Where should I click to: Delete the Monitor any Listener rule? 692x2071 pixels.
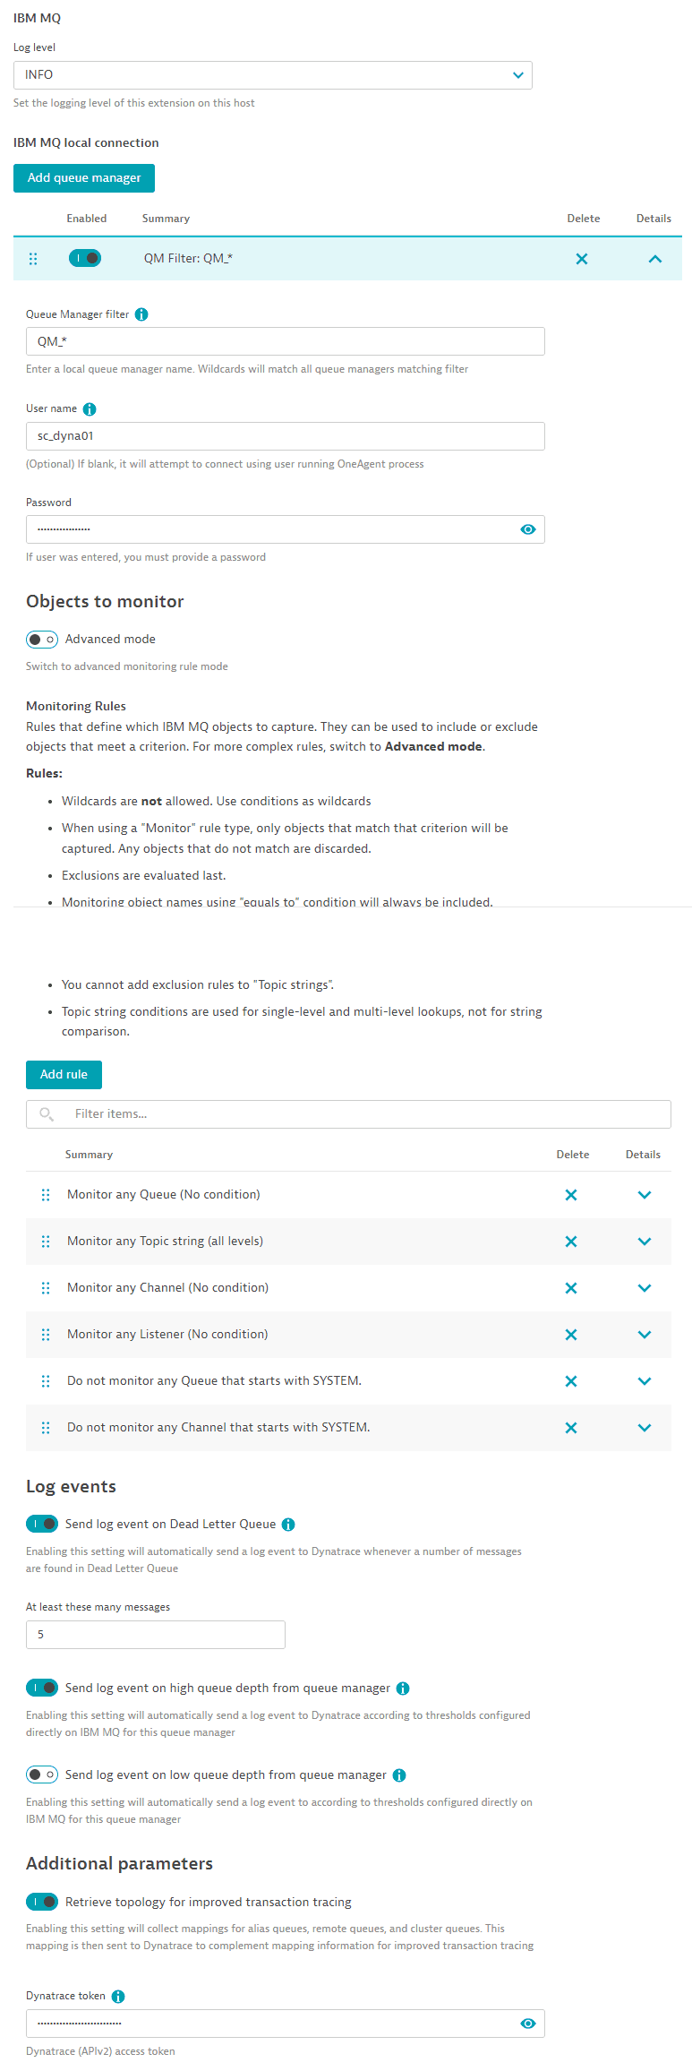pyautogui.click(x=571, y=1335)
